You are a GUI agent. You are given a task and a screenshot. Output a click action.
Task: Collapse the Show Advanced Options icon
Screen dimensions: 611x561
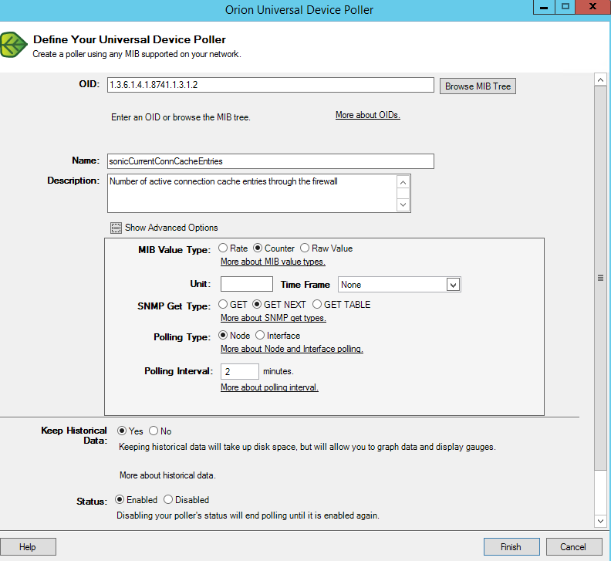(x=116, y=228)
